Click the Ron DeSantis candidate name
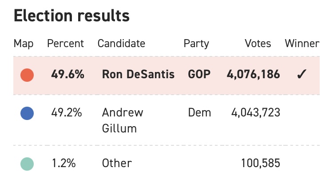Image resolution: width=333 pixels, height=180 pixels. click(138, 74)
